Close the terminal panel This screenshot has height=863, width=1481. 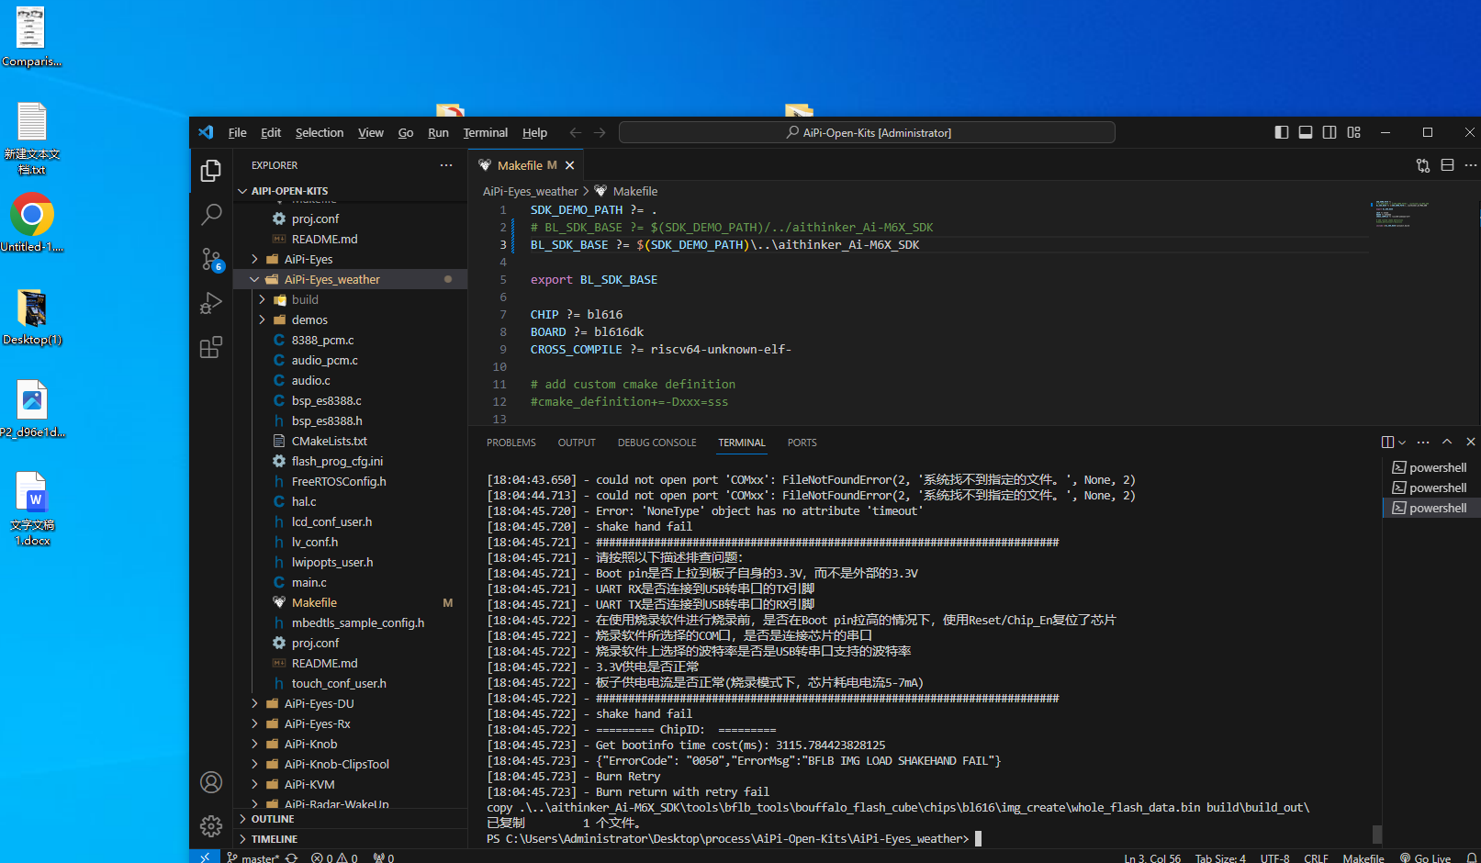pyautogui.click(x=1471, y=442)
